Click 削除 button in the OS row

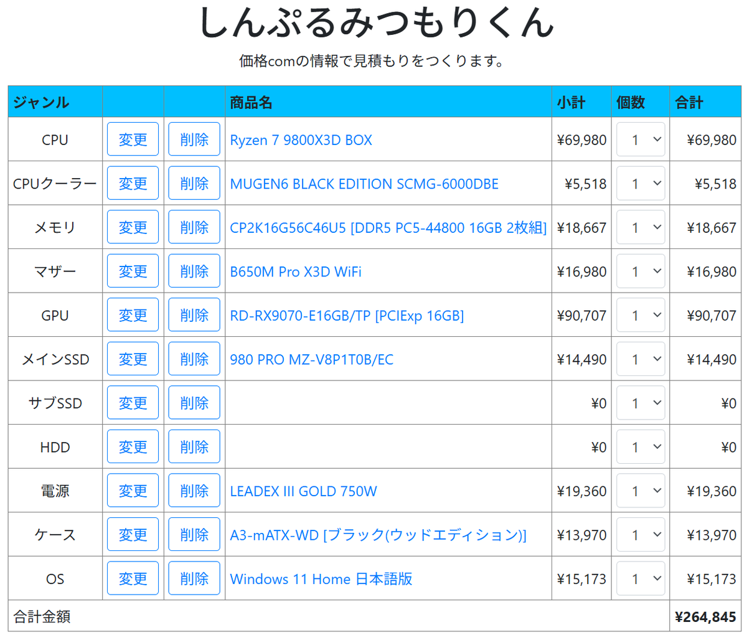194,578
